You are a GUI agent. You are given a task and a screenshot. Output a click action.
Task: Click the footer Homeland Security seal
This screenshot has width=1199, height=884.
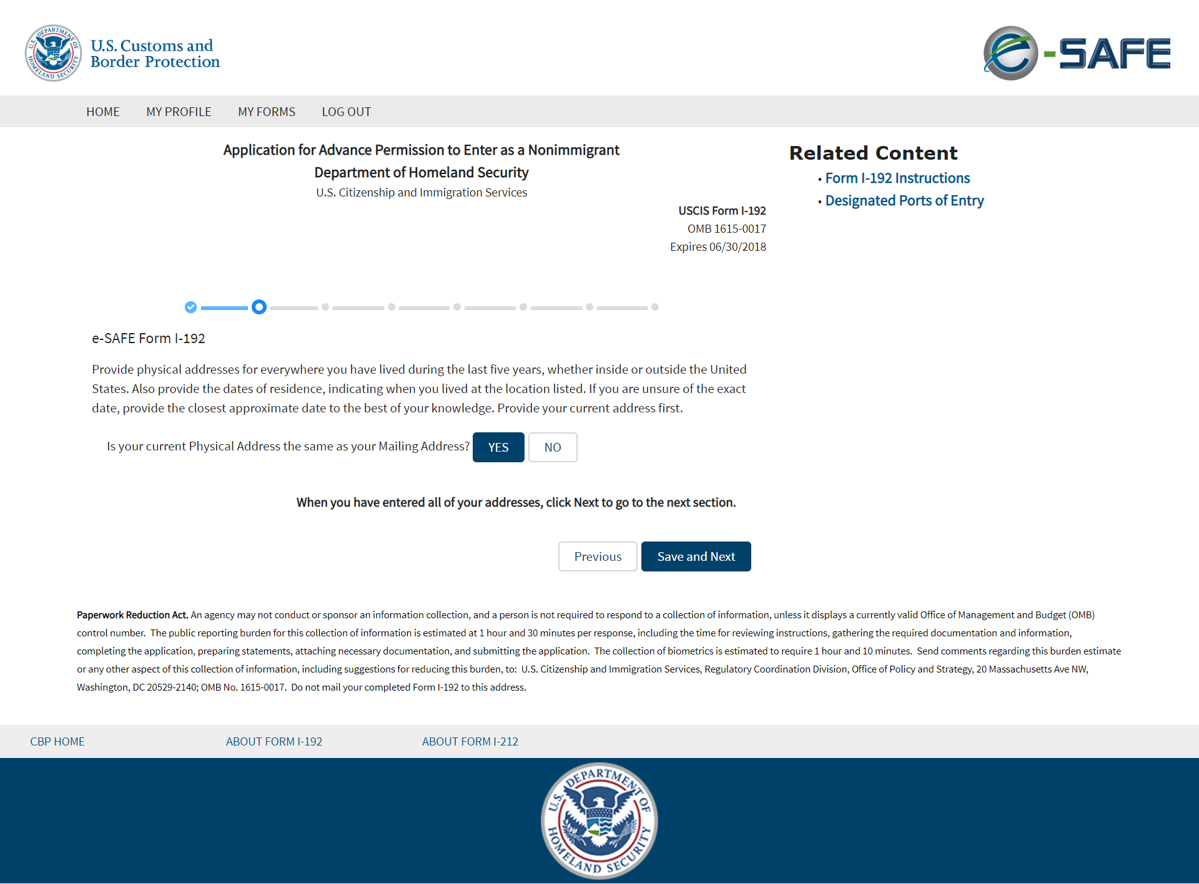coord(599,820)
